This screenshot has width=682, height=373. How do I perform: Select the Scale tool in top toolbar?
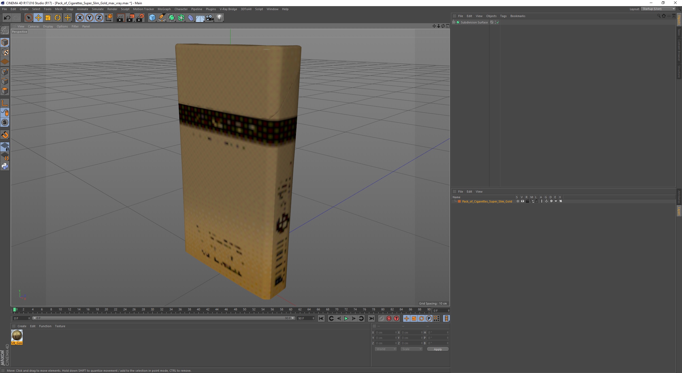(48, 18)
